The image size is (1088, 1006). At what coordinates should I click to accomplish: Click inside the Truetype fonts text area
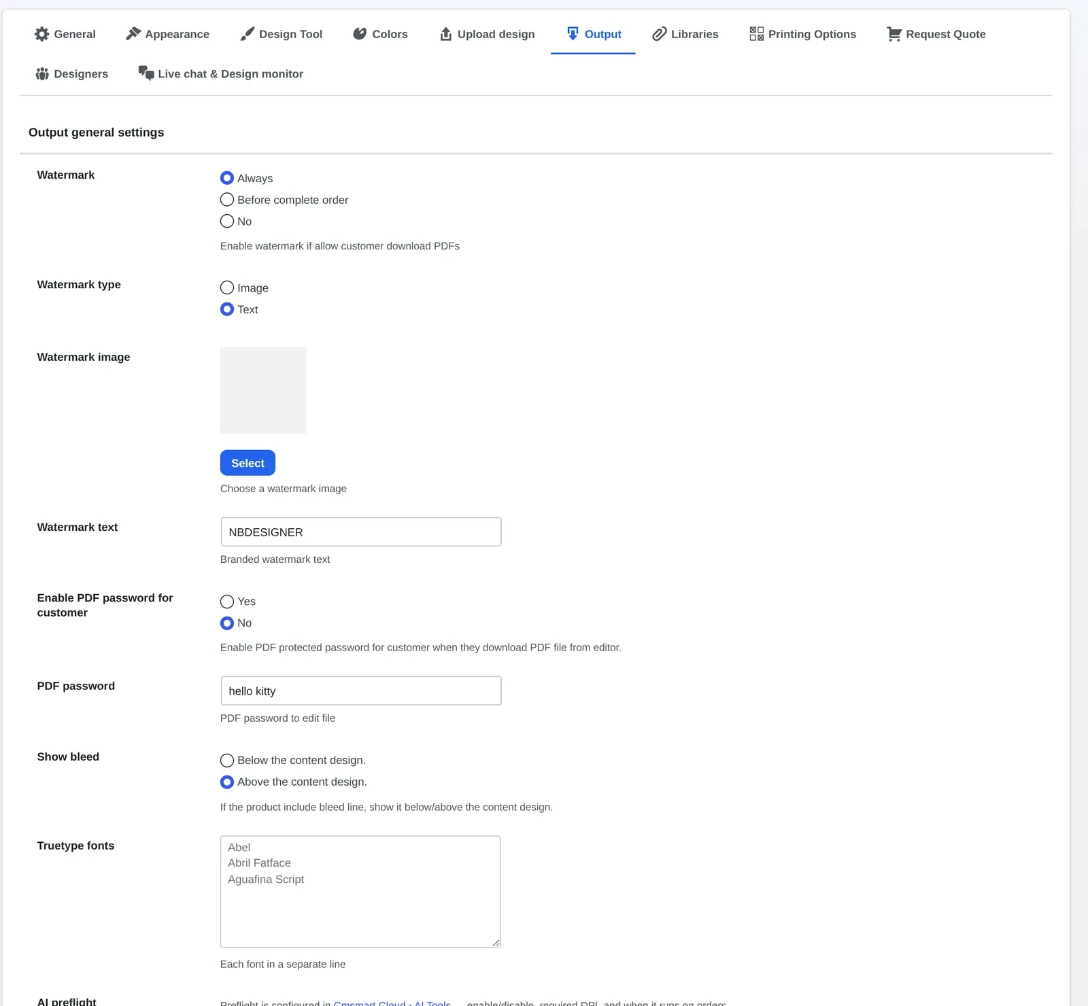(x=360, y=892)
